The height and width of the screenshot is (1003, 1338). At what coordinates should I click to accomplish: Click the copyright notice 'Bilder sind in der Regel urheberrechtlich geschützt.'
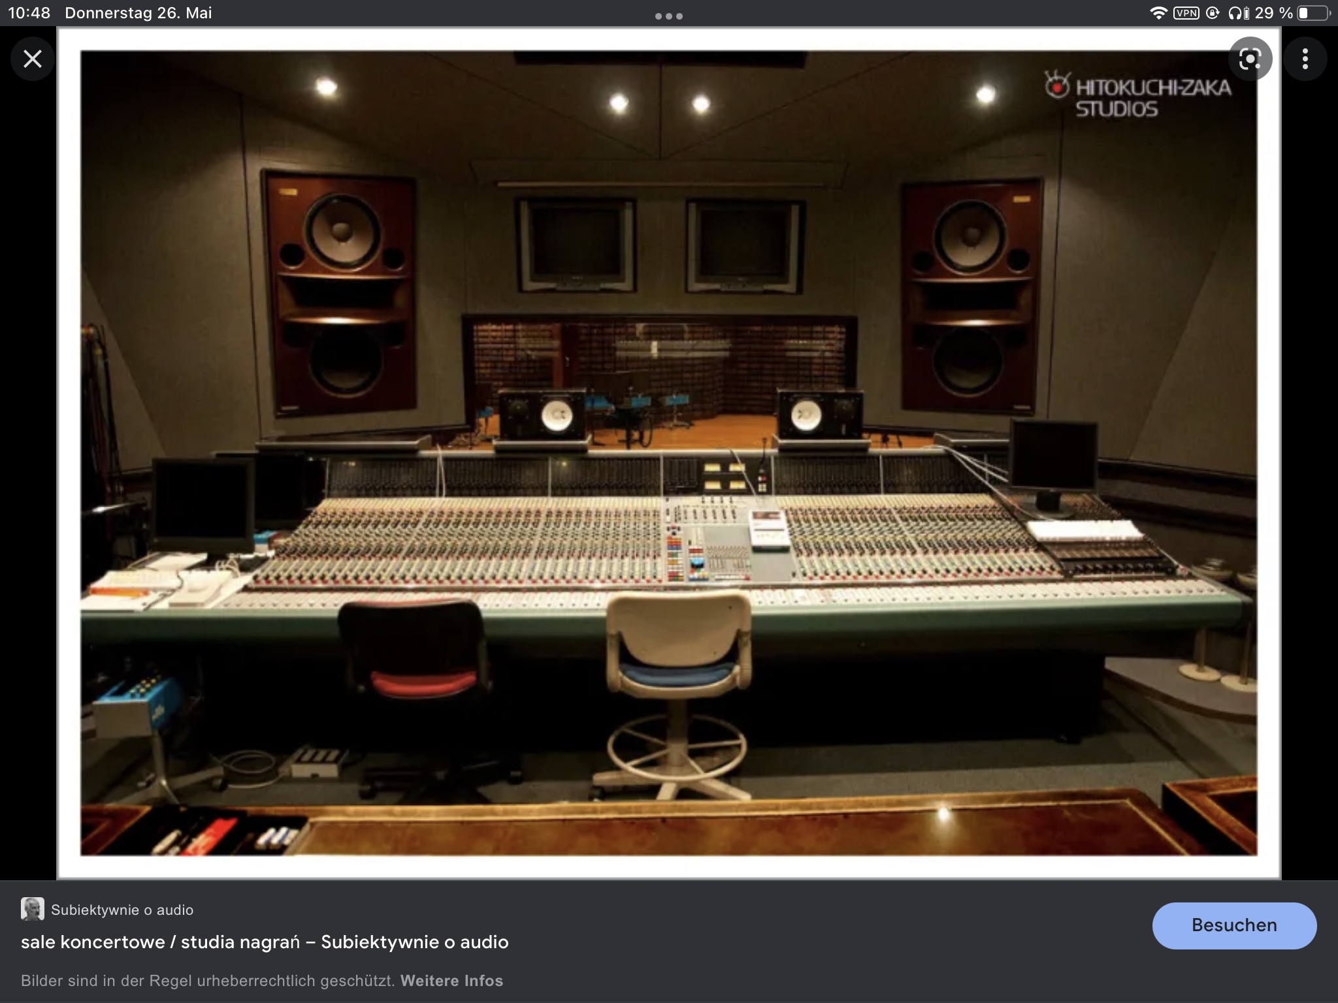click(208, 981)
